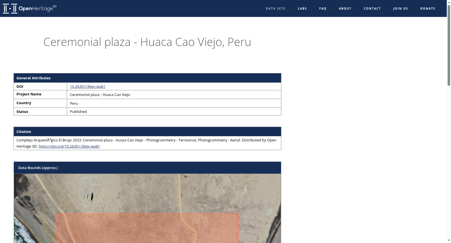Click the General Attributes table header
The image size is (451, 243).
[147, 78]
